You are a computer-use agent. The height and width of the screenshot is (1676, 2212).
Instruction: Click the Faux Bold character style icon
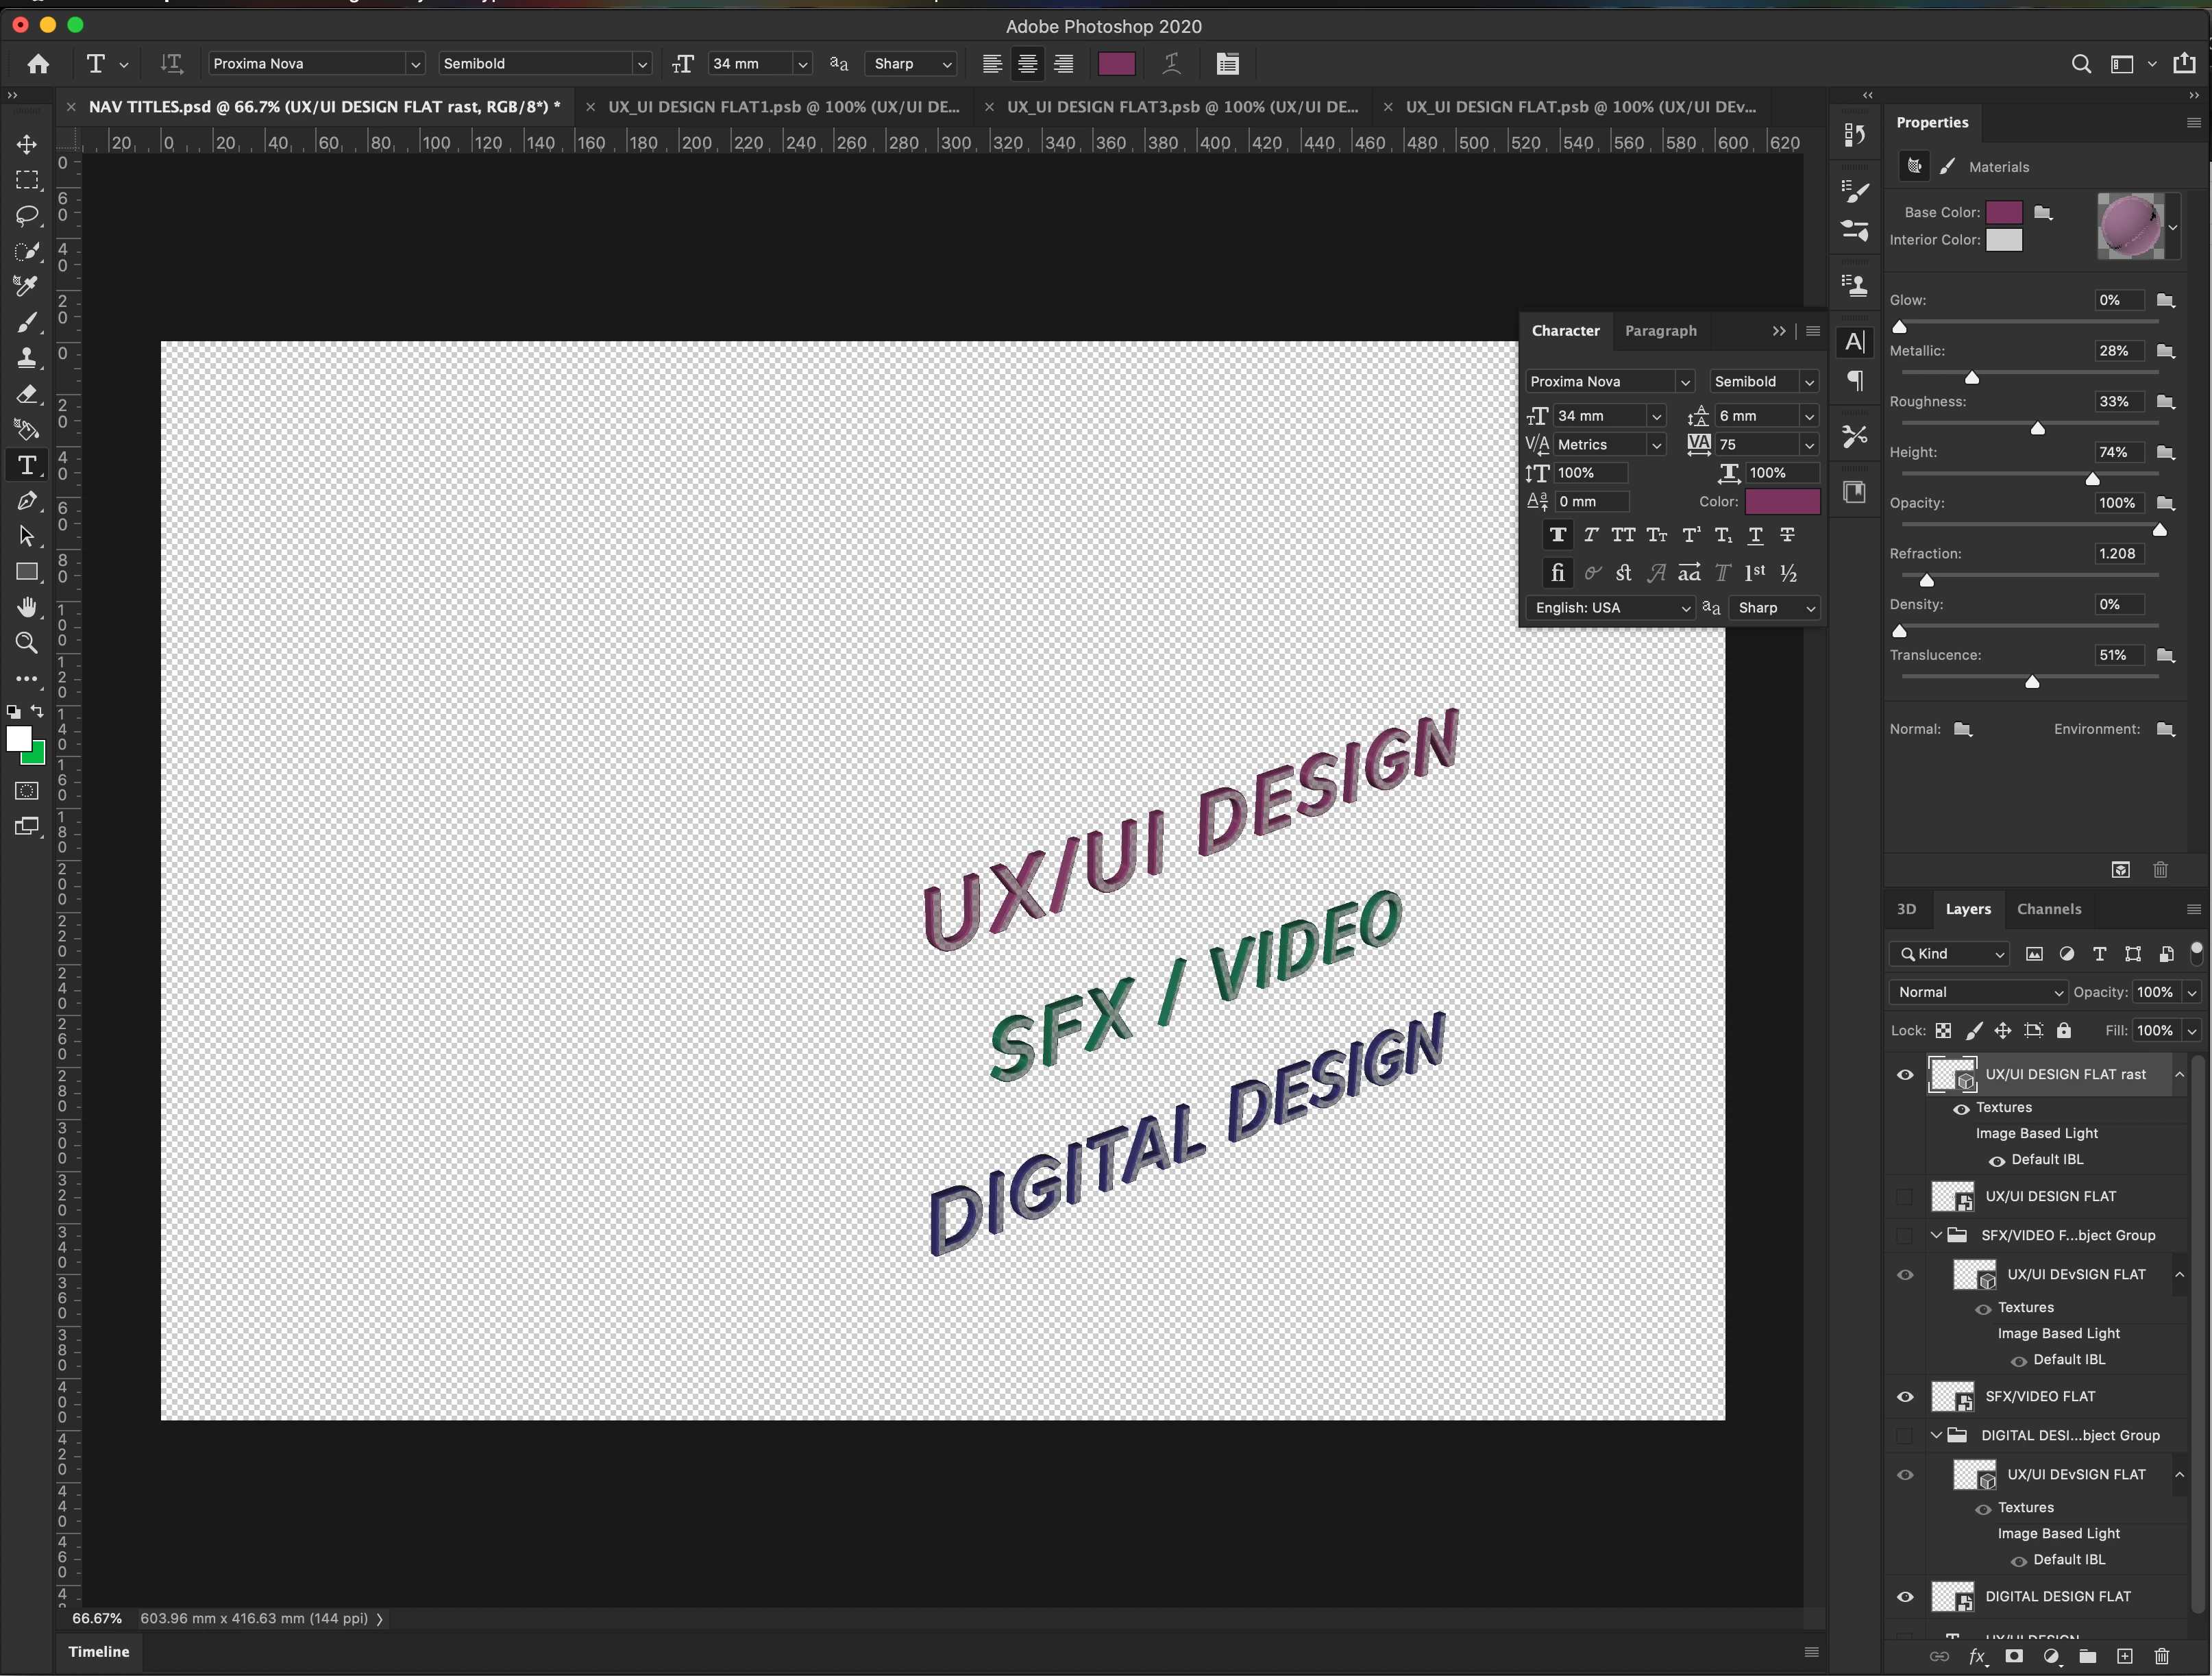coord(1557,535)
